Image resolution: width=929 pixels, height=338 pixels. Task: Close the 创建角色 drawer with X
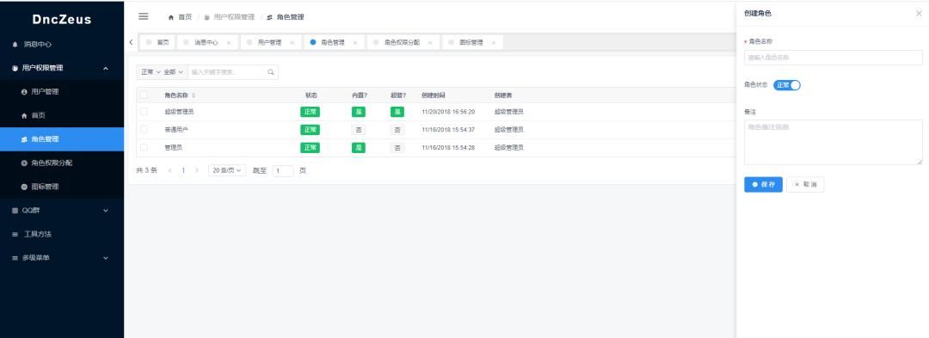(919, 13)
